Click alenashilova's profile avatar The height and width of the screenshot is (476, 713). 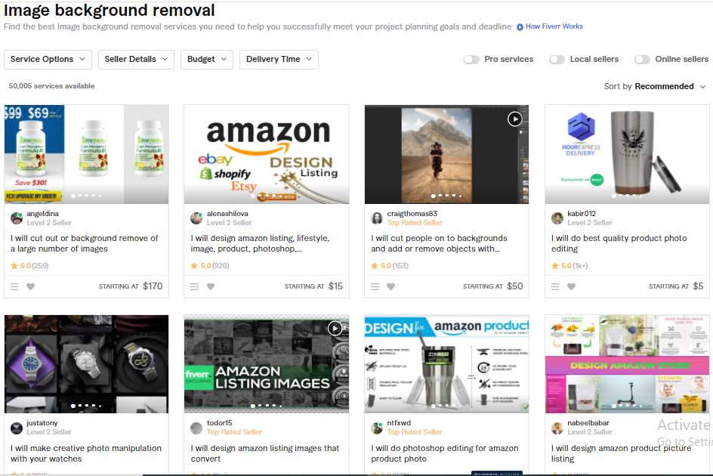tap(196, 218)
